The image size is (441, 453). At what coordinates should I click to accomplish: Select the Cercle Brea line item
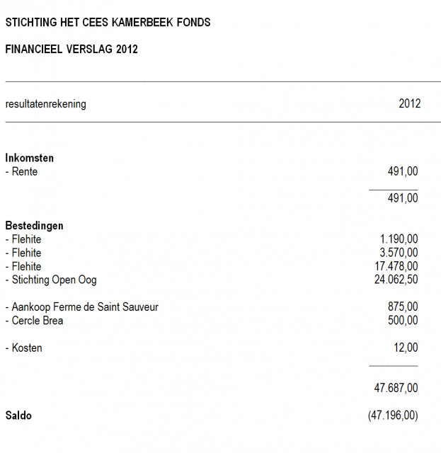34,321
